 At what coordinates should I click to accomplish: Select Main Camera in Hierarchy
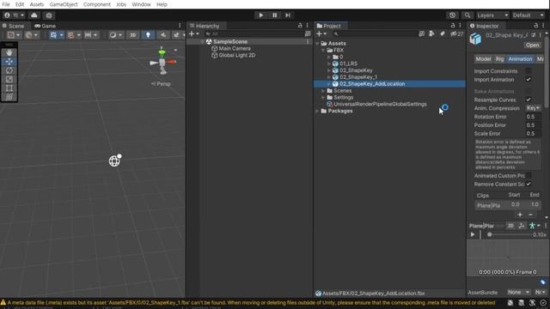[x=235, y=48]
